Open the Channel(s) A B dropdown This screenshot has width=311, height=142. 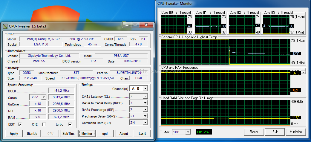point(145,88)
